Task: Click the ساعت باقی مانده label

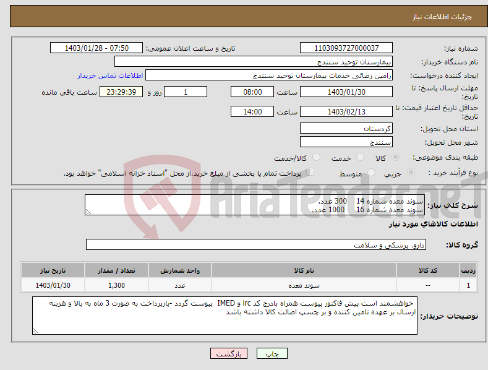Action: tap(69, 92)
